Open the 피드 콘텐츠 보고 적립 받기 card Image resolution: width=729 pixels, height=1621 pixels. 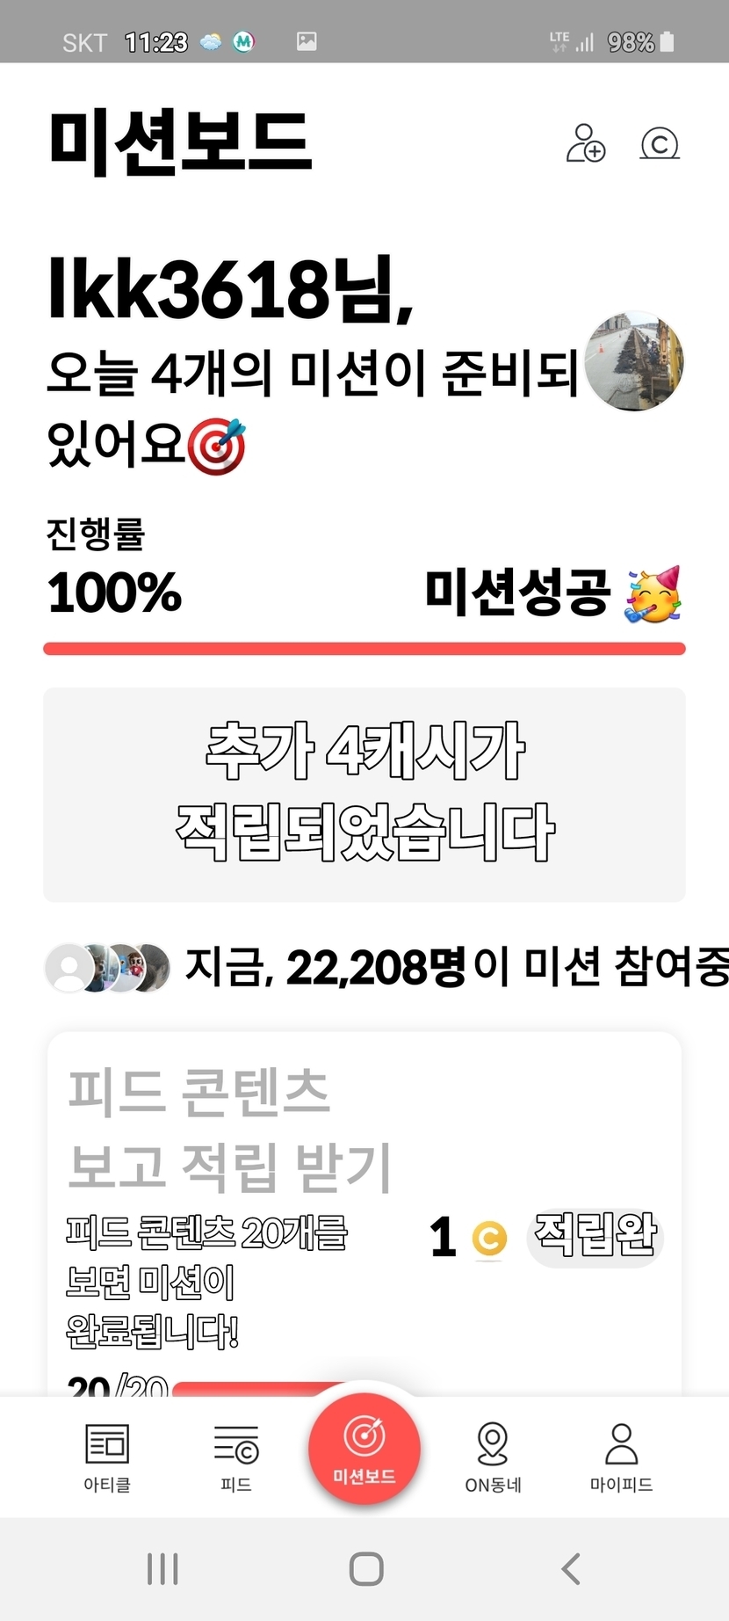point(364,1213)
